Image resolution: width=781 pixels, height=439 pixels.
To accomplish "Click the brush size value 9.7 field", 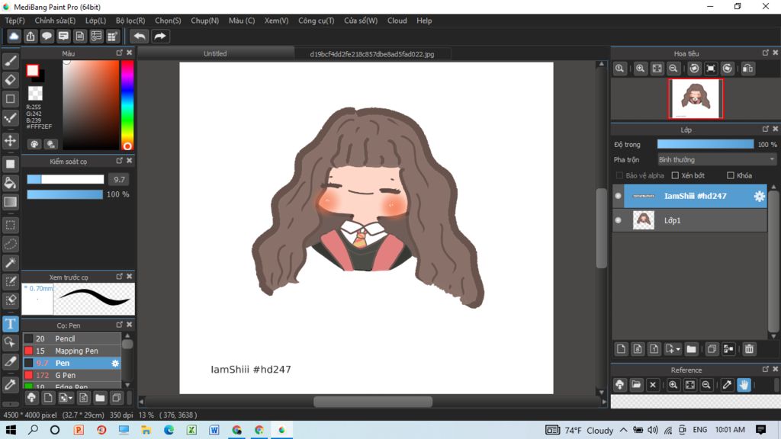I will (119, 179).
